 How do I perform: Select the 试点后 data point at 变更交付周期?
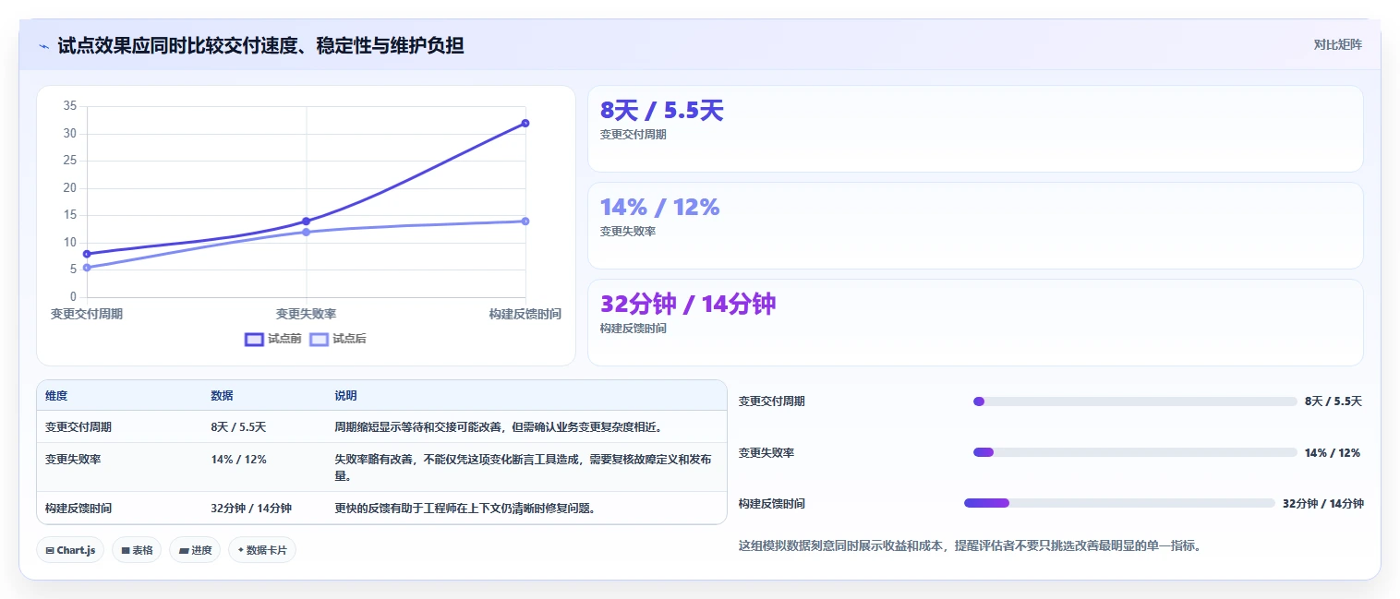87,268
